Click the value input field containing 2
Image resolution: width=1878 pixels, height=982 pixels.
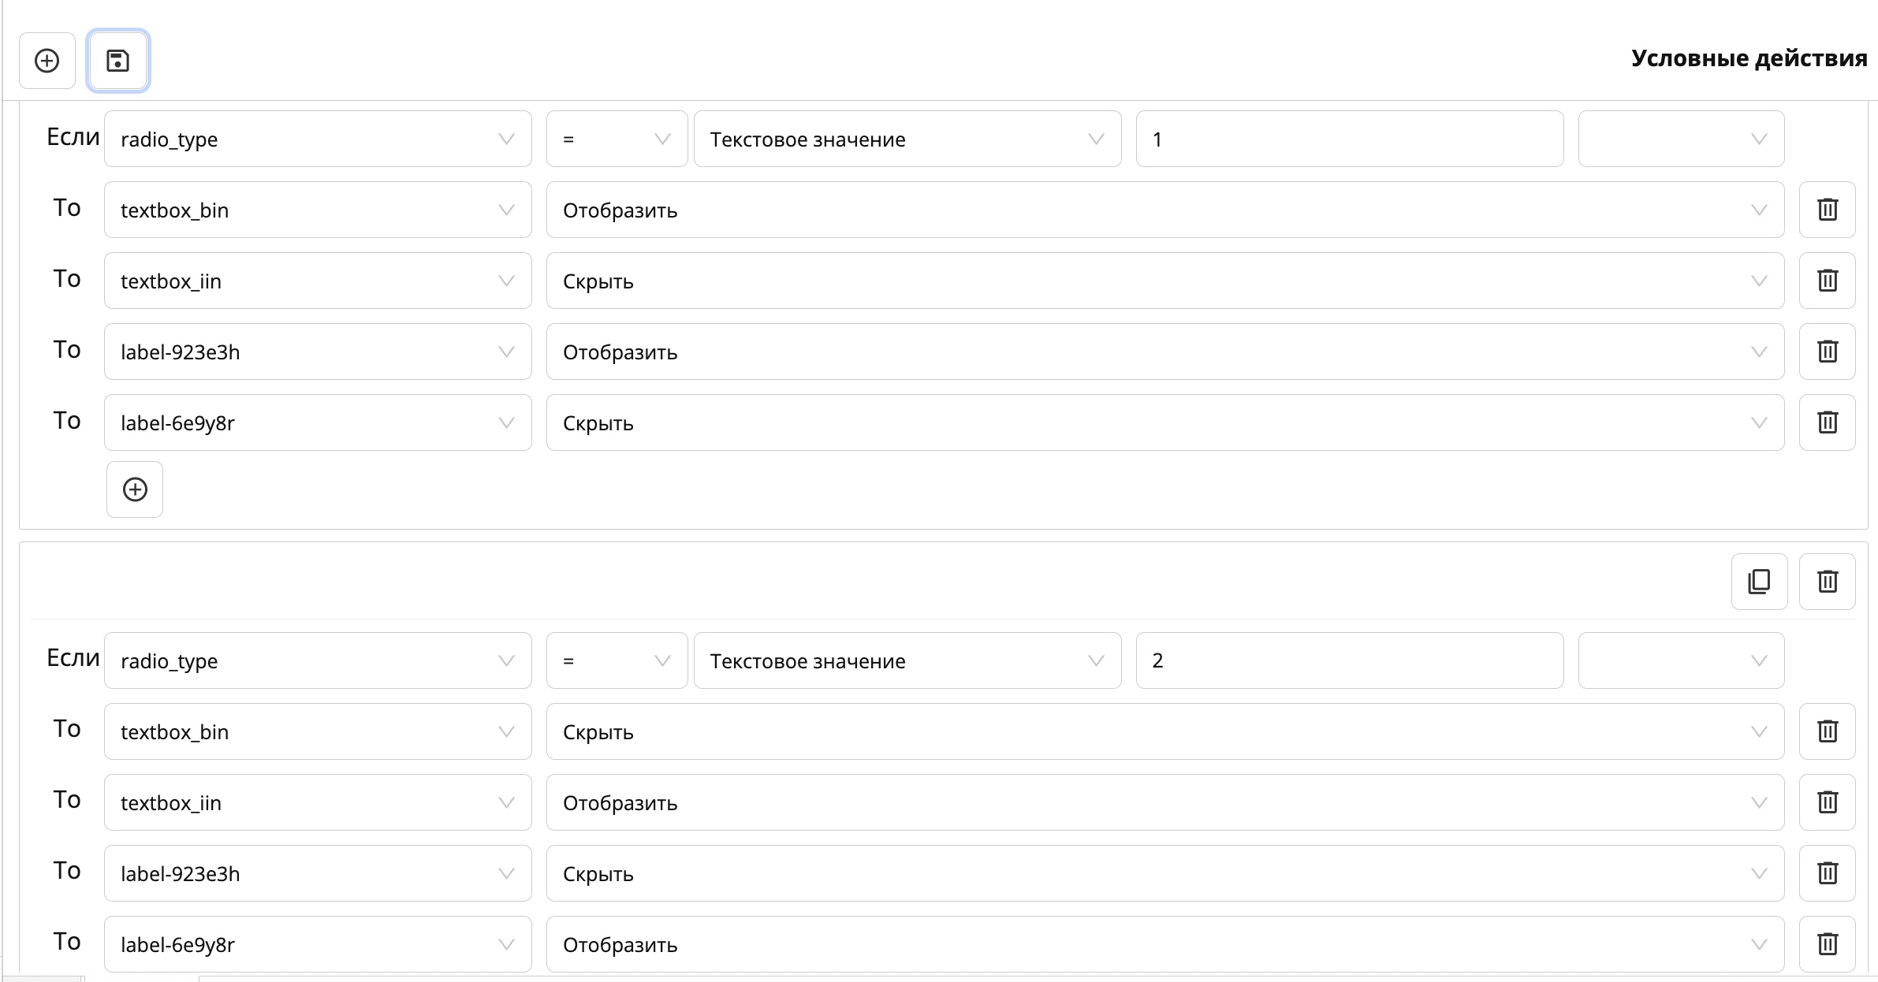point(1349,660)
